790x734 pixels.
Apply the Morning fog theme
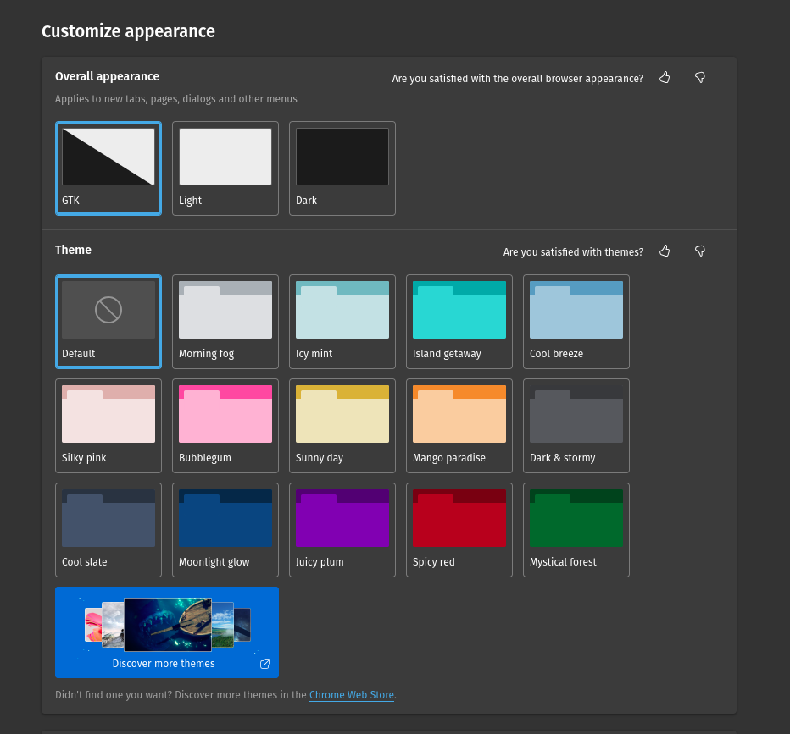click(225, 321)
